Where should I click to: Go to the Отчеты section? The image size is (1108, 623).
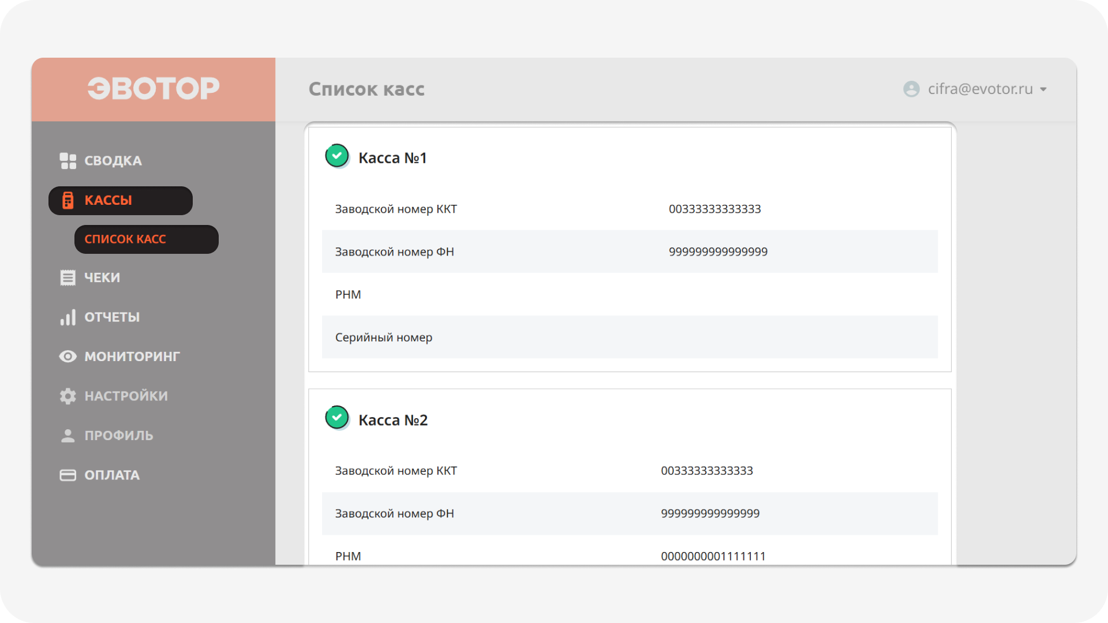tap(112, 317)
